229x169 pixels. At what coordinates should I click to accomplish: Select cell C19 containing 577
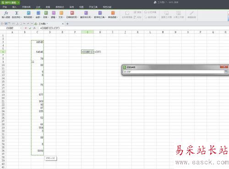pyautogui.click(x=38, y=95)
